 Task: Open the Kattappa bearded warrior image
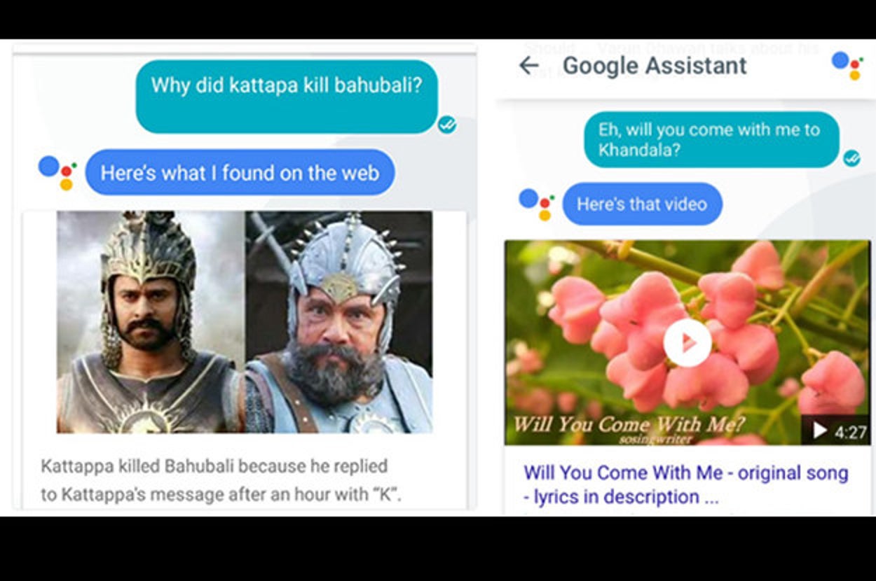point(338,322)
